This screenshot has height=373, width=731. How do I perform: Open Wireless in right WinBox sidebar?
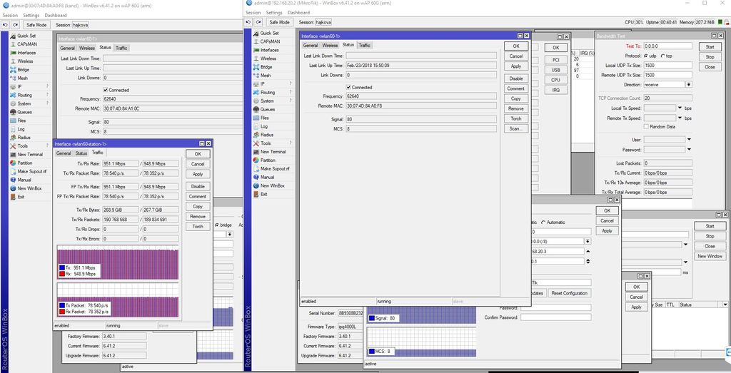268,58
